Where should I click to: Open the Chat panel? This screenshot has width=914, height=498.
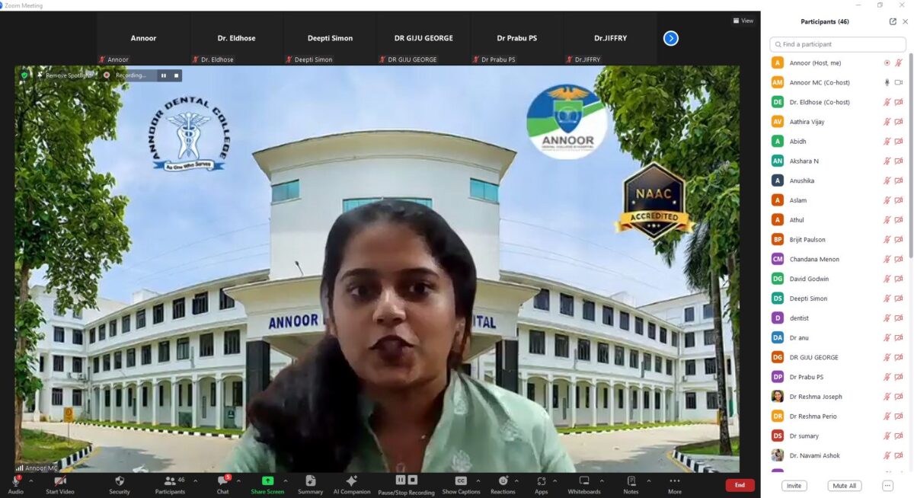(x=222, y=481)
